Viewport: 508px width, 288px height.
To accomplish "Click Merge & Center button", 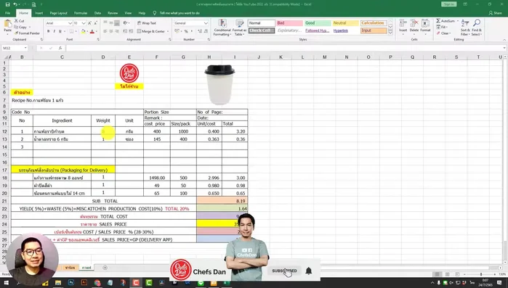I will 151,31.
